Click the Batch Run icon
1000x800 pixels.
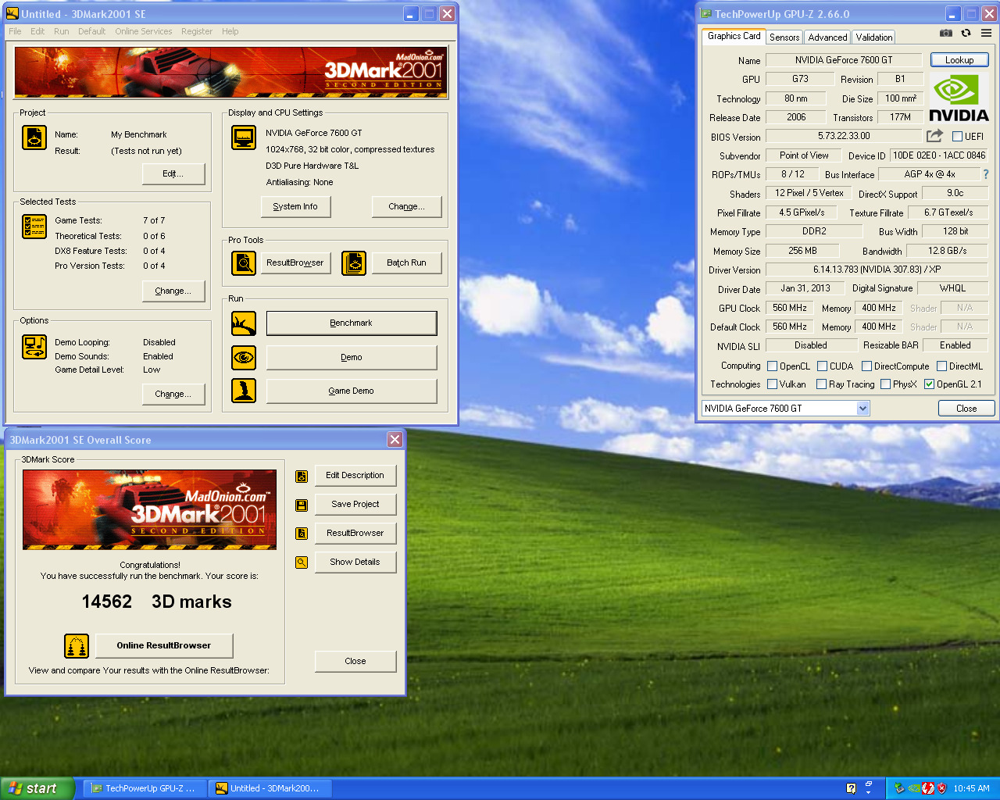[x=354, y=263]
